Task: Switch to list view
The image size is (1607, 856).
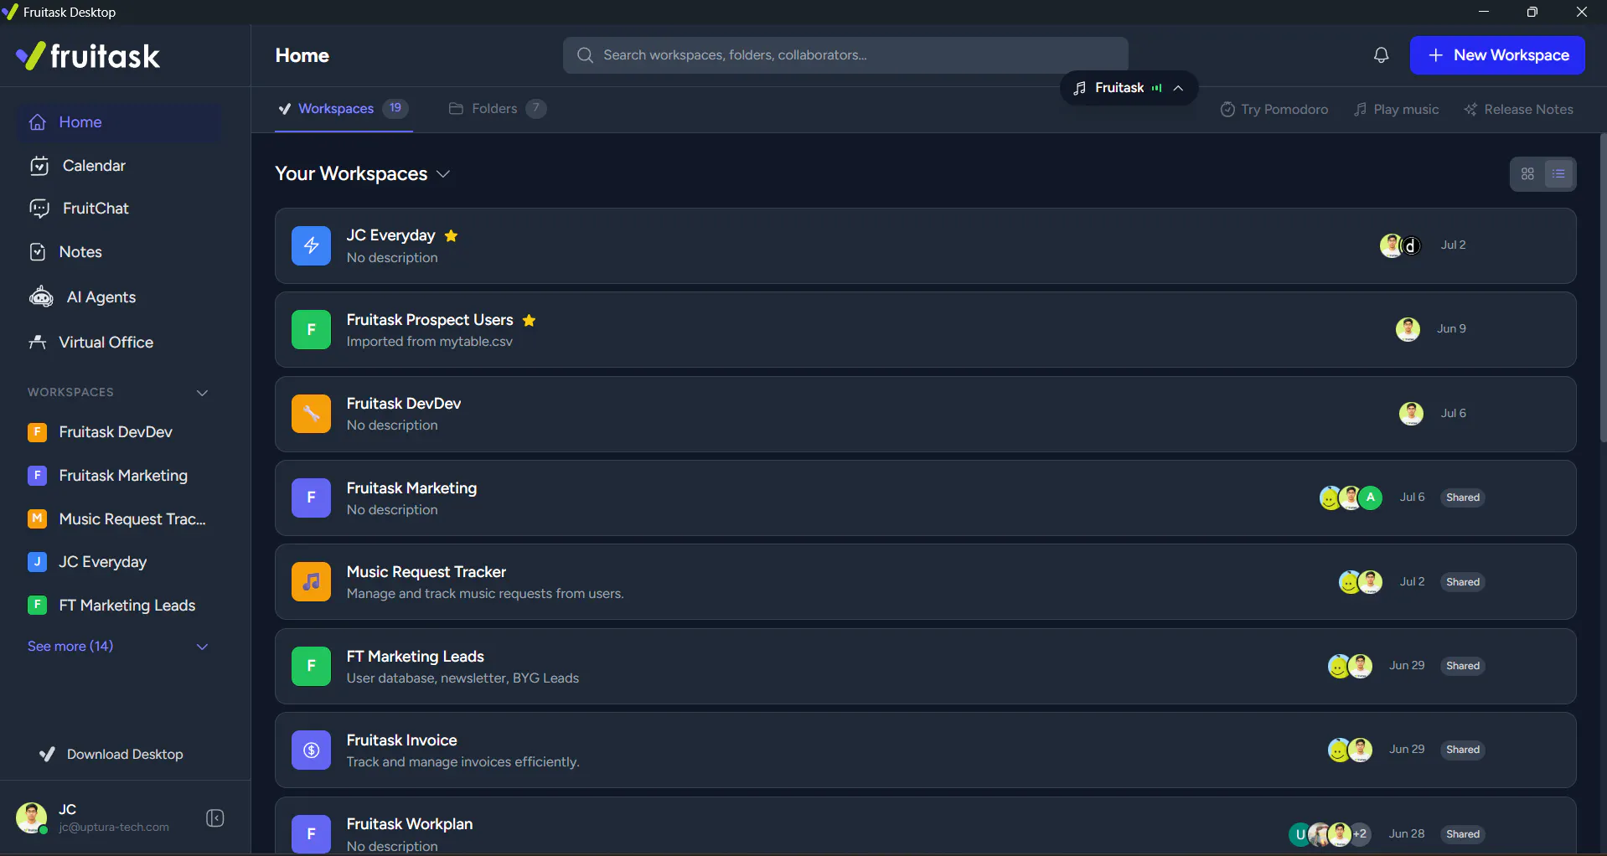Action: click(x=1558, y=174)
